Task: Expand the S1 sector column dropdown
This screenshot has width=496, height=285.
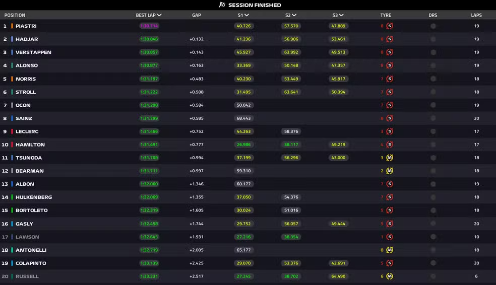Action: [x=247, y=16]
